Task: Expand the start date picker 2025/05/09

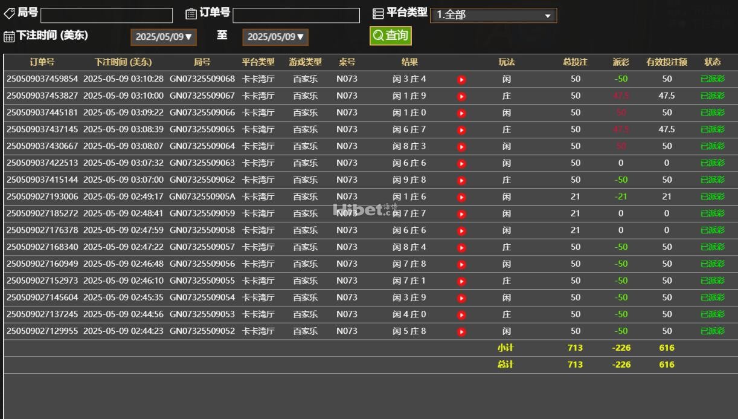Action: 164,37
